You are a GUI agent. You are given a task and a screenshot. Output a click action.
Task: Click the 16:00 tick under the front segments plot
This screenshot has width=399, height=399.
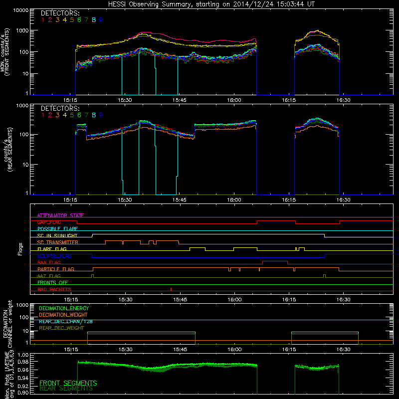tap(234, 100)
